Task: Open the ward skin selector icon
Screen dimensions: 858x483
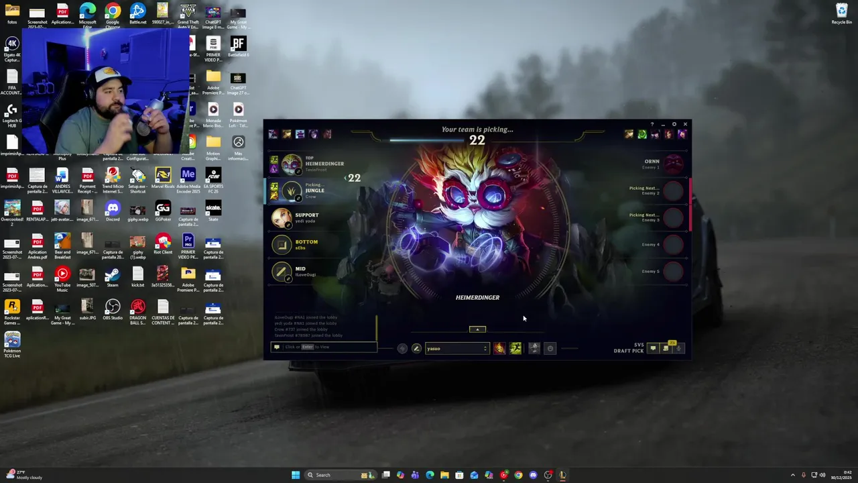Action: click(534, 348)
